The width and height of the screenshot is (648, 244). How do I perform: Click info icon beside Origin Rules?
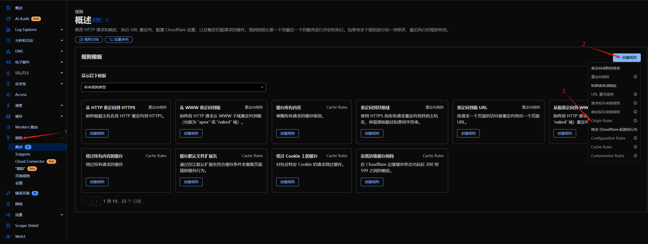pyautogui.click(x=635, y=120)
